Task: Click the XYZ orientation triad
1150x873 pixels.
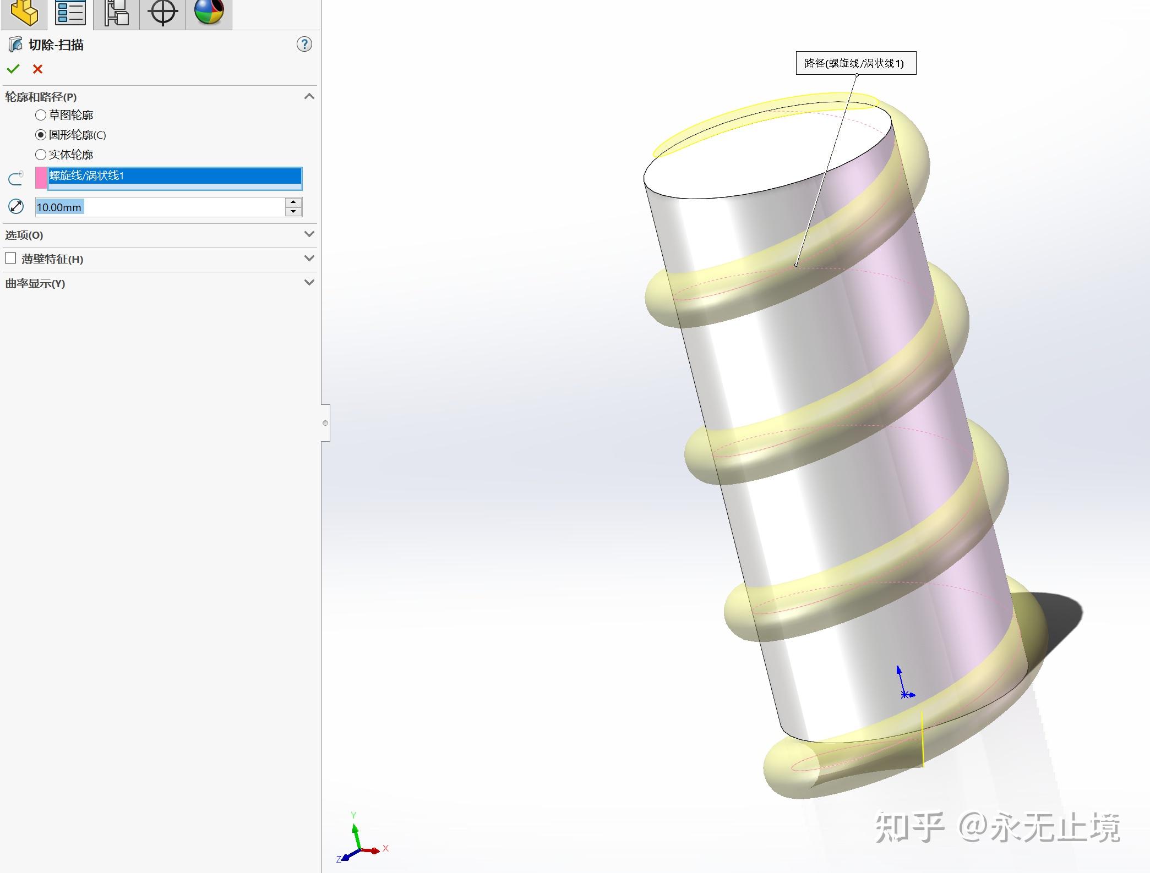Action: pos(362,837)
